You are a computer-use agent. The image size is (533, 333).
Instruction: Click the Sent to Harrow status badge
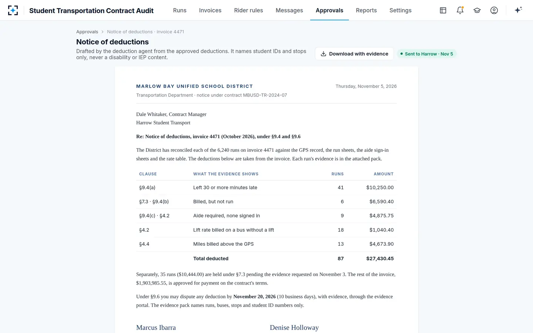click(x=427, y=54)
